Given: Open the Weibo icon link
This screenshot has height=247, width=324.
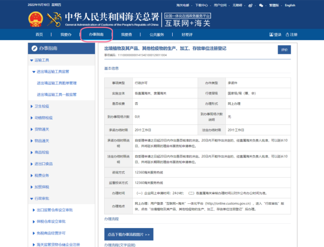Looking at the screenshot, I should (250, 5).
